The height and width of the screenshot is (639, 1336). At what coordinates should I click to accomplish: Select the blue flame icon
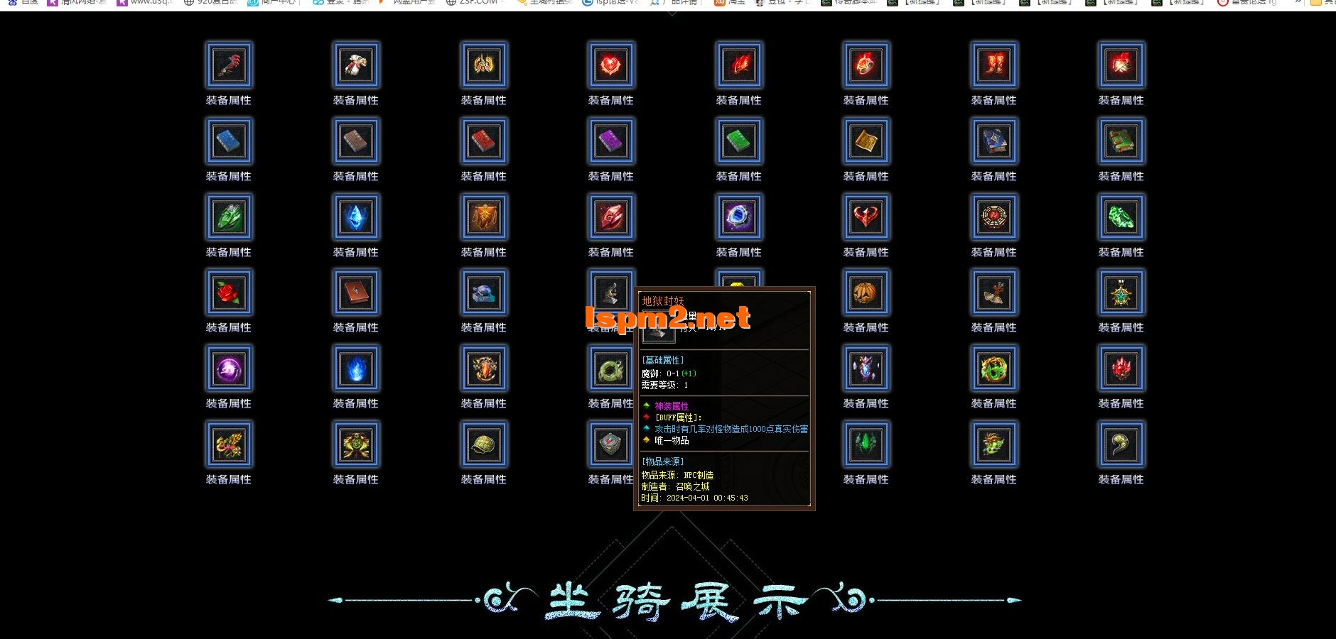point(356,368)
